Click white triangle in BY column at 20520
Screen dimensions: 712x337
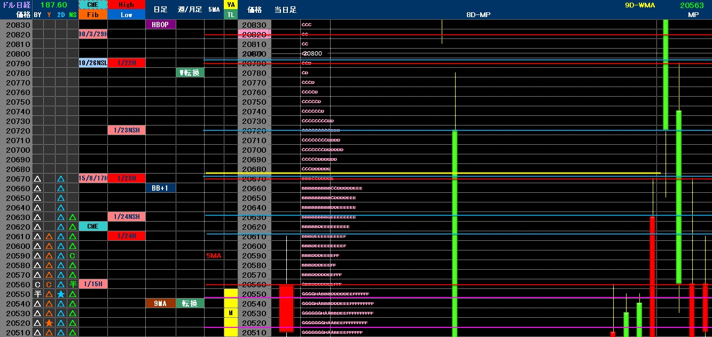pos(37,323)
